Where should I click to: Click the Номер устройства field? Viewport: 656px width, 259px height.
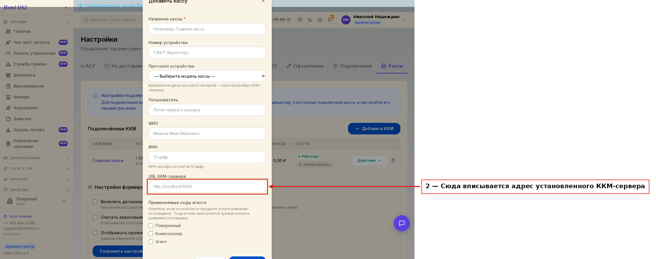(207, 53)
